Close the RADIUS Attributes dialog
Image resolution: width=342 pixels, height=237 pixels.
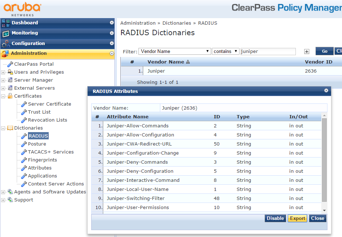(326, 90)
